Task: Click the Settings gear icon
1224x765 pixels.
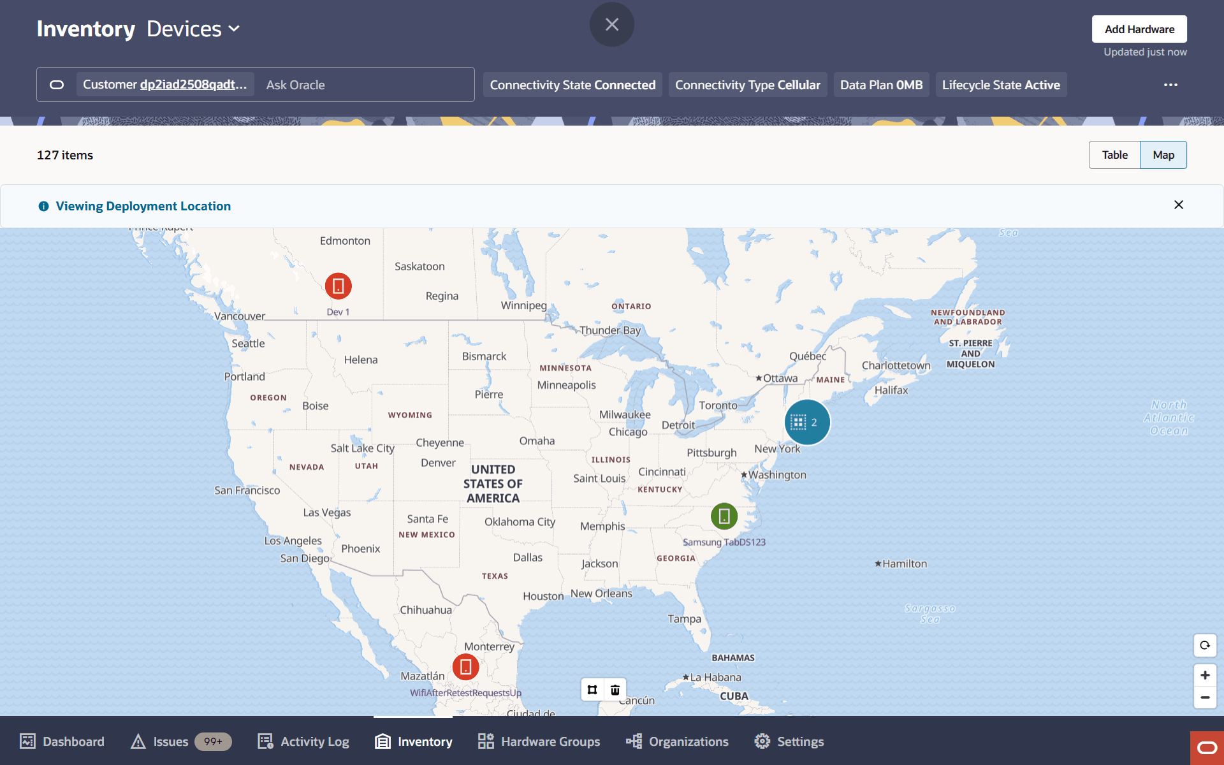Action: (762, 741)
